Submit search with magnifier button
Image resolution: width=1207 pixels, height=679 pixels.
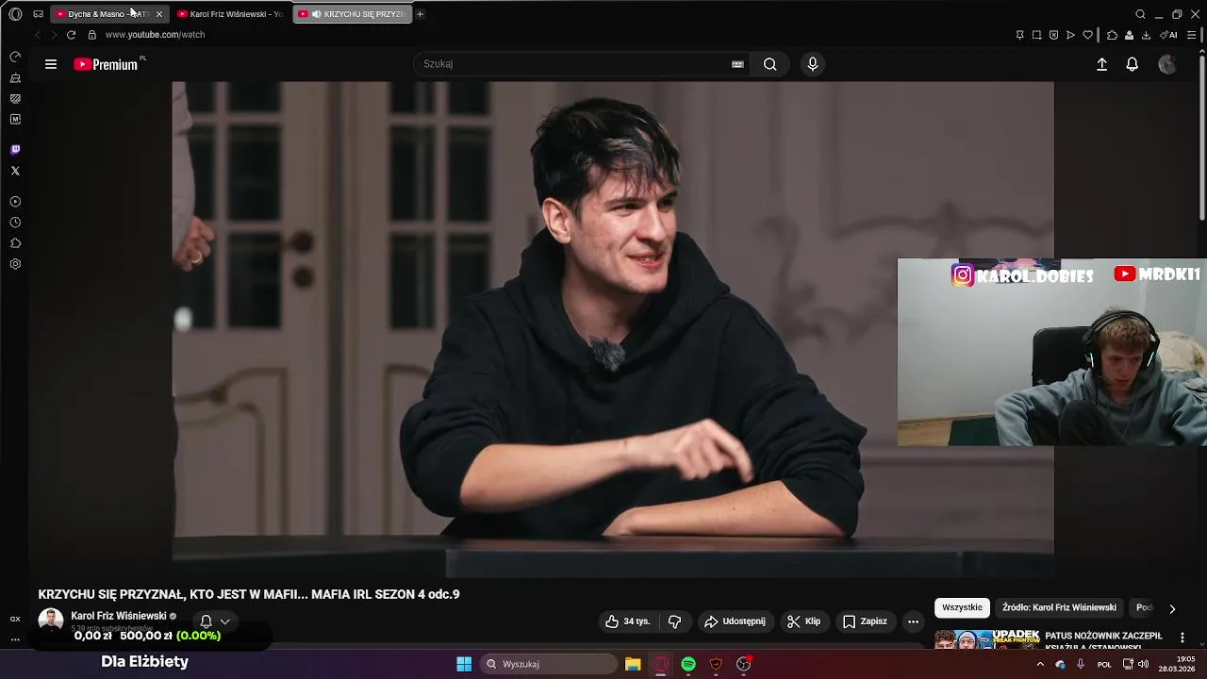770,64
